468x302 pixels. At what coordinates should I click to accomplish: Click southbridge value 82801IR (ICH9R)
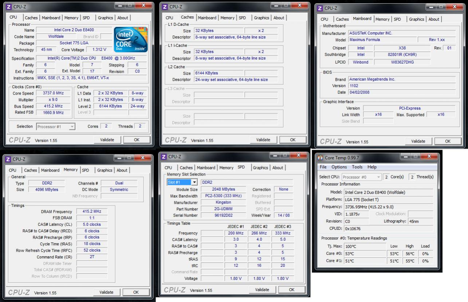402,55
